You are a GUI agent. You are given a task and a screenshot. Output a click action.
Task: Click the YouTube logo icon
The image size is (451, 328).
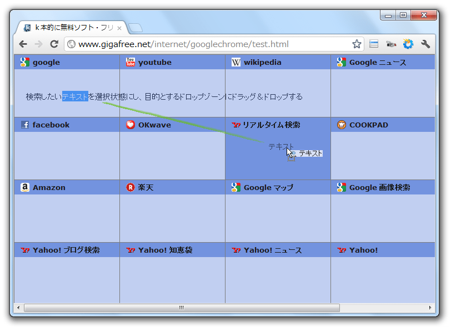point(131,62)
